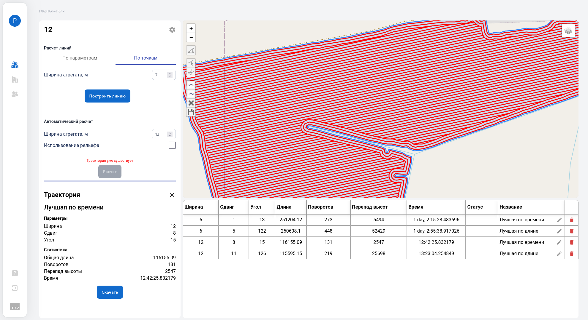Select the row with time 1 day, 2:15:28.483696
Image resolution: width=588 pixels, height=320 pixels.
point(380,220)
